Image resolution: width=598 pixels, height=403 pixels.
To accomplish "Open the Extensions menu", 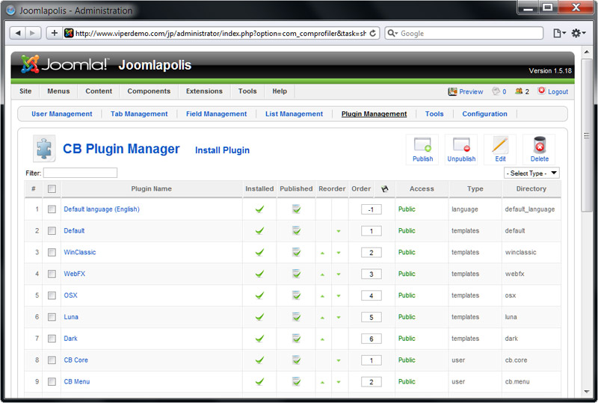I will [x=204, y=91].
